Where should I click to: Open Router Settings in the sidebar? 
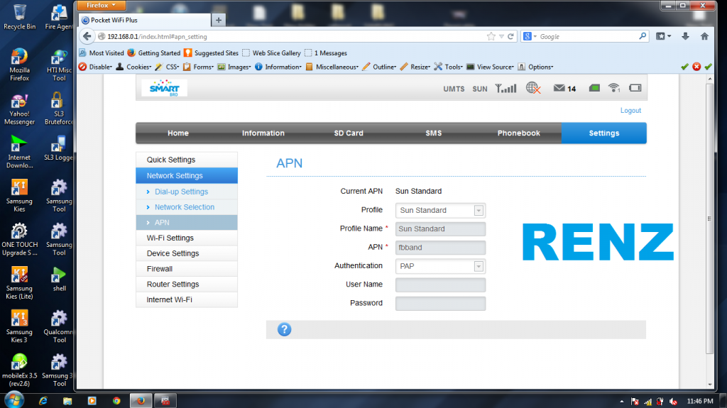point(187,285)
